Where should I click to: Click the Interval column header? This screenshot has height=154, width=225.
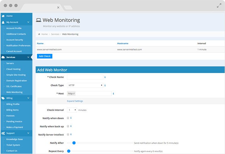(x=202, y=43)
